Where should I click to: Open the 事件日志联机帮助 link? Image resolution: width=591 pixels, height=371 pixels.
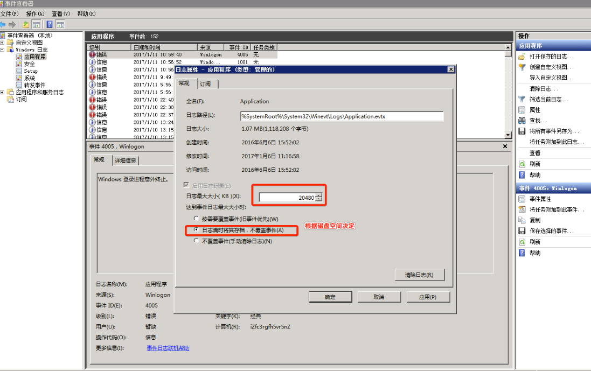168,348
